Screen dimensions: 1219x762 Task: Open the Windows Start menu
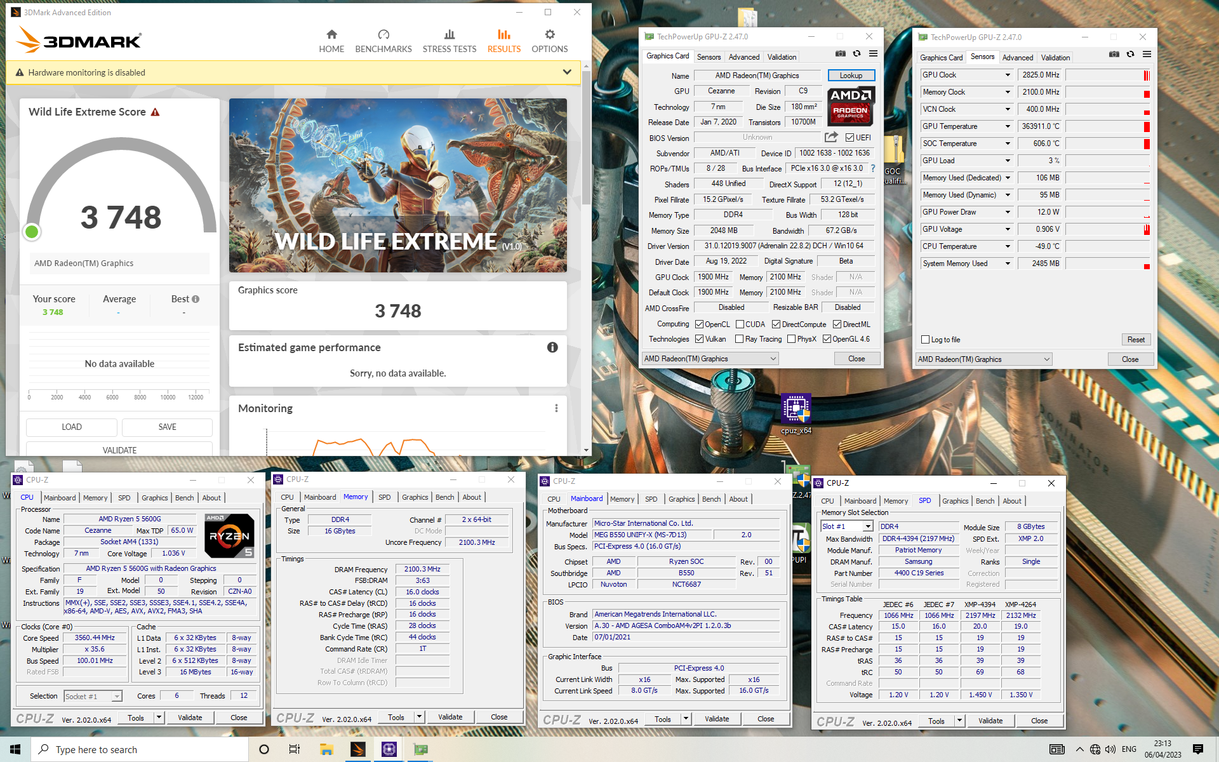(x=15, y=749)
